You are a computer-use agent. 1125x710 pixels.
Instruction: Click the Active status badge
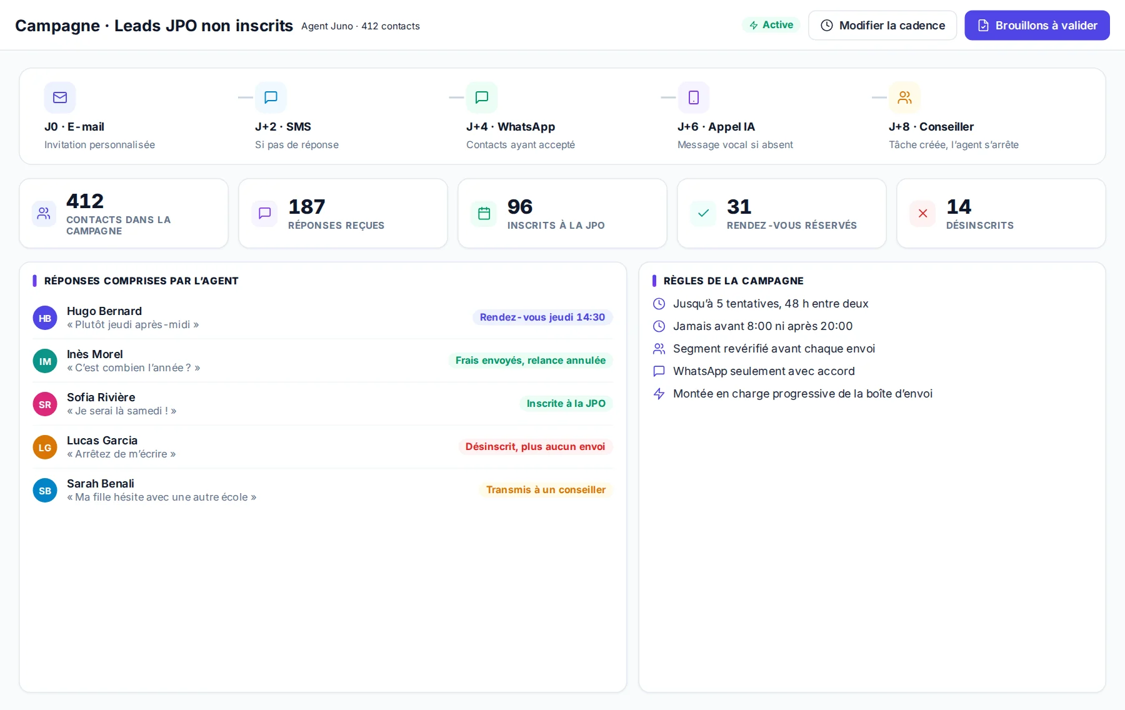(x=771, y=25)
